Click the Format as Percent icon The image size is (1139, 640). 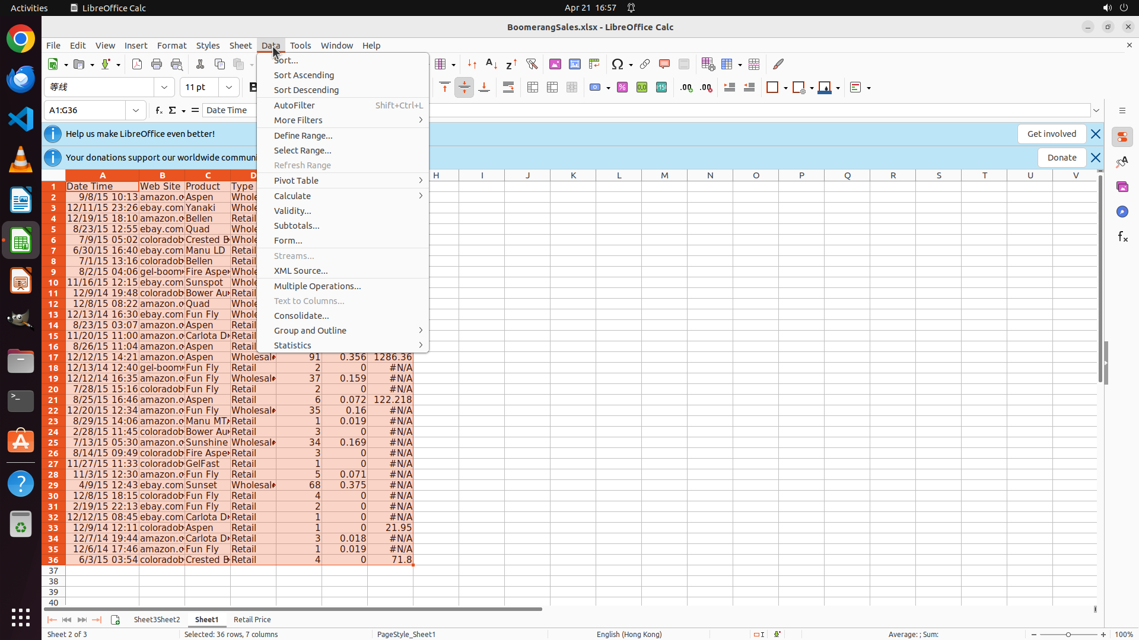pos(622,88)
